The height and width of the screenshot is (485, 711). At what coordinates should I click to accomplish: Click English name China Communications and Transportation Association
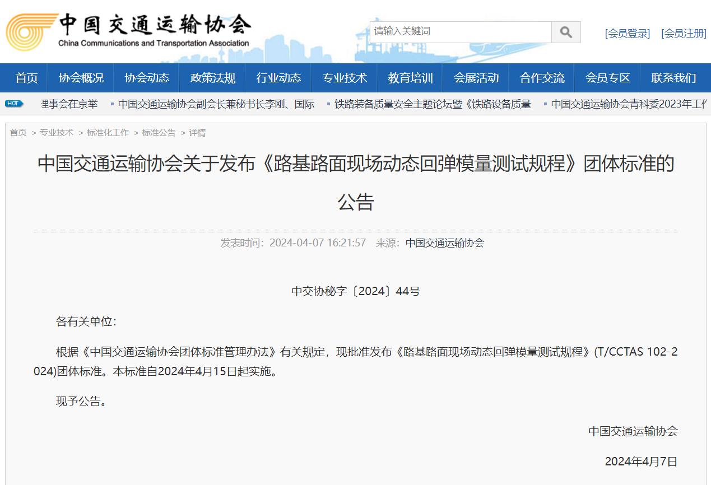tap(154, 43)
